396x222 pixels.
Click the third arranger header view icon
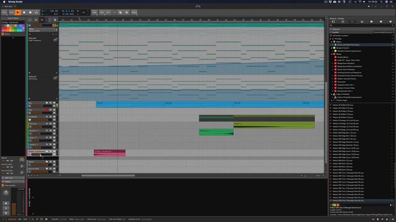[42, 20]
